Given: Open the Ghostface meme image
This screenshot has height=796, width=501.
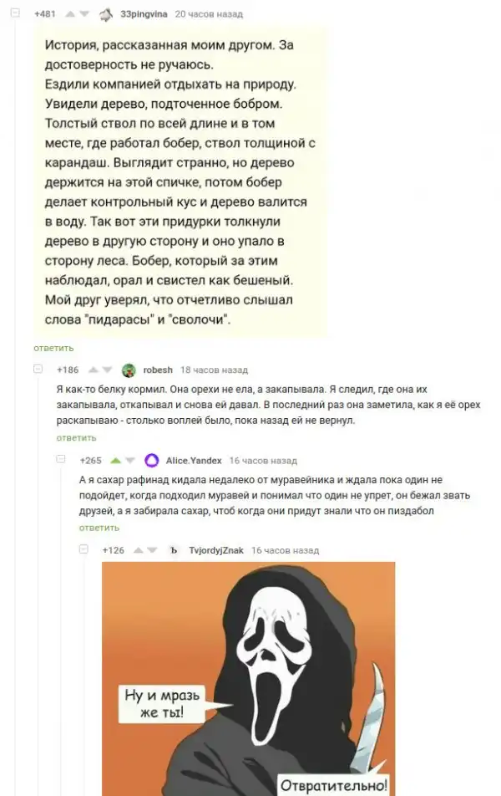Looking at the screenshot, I should (x=249, y=679).
